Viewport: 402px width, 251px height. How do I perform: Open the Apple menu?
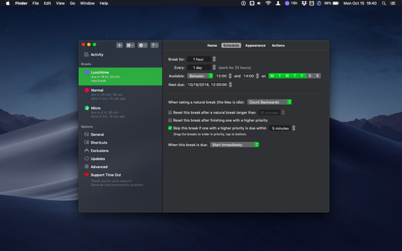click(8, 3)
